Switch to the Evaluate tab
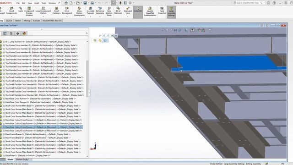 tap(37, 21)
